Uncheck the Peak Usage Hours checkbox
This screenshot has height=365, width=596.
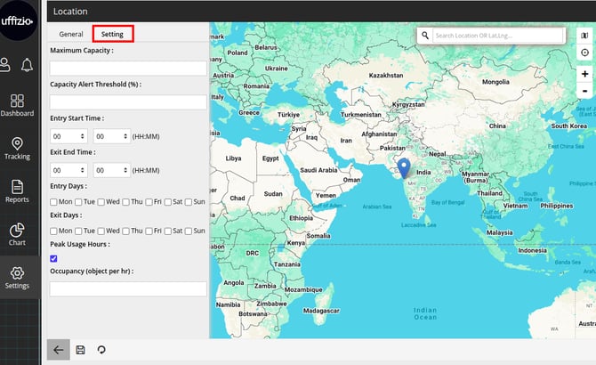coord(54,258)
